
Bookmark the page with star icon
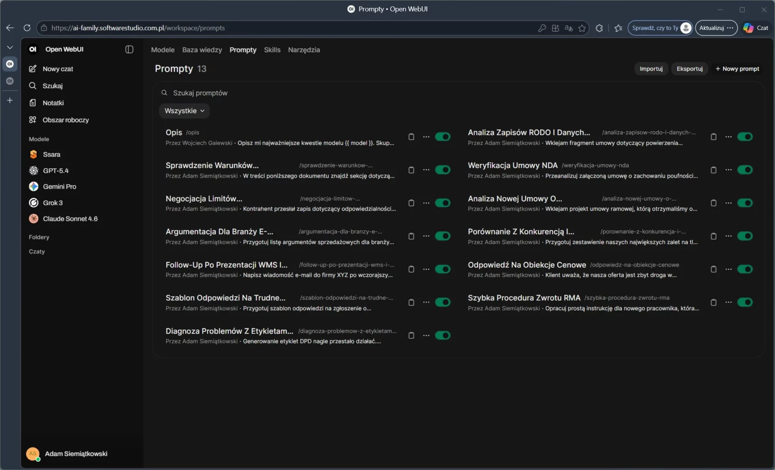coord(582,28)
